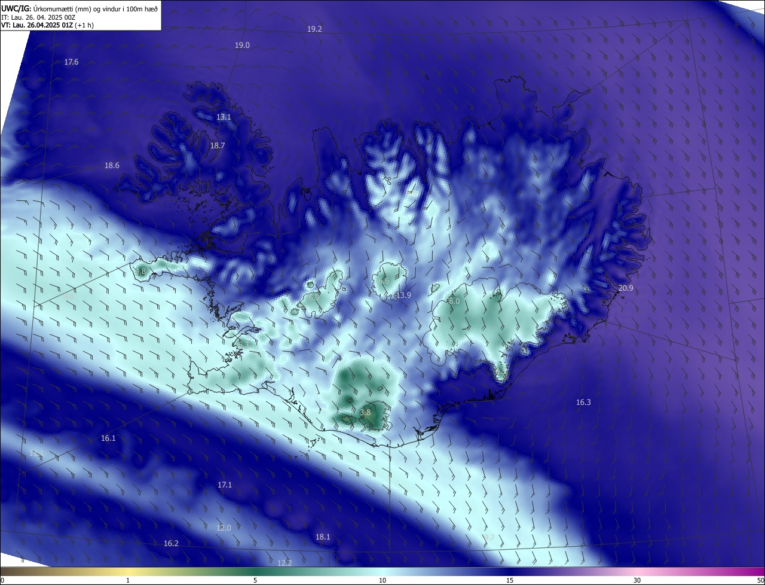The width and height of the screenshot is (765, 585).
Task: Click the 6.0 value on Vatnajökull
Action: (454, 301)
